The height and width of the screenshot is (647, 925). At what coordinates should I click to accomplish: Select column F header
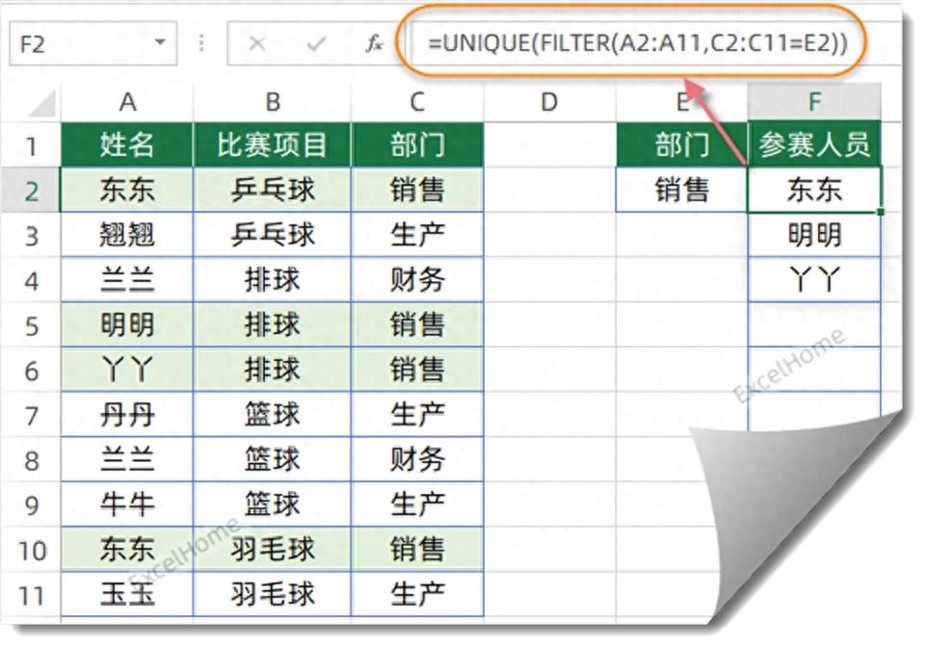click(x=814, y=102)
